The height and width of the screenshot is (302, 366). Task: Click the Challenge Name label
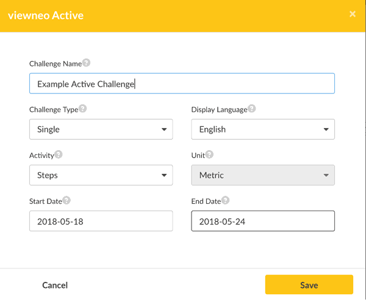tap(56, 63)
